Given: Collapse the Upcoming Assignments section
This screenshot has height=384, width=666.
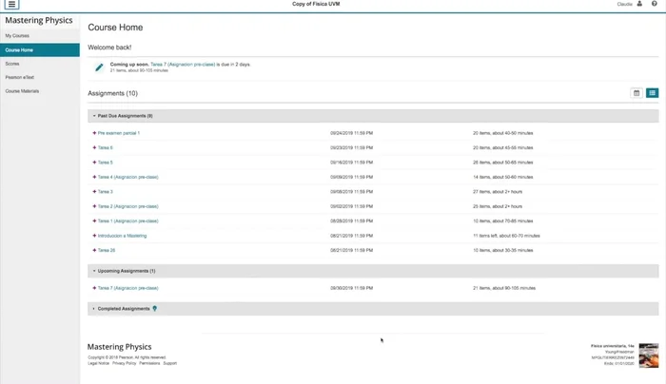Looking at the screenshot, I should pos(373,271).
